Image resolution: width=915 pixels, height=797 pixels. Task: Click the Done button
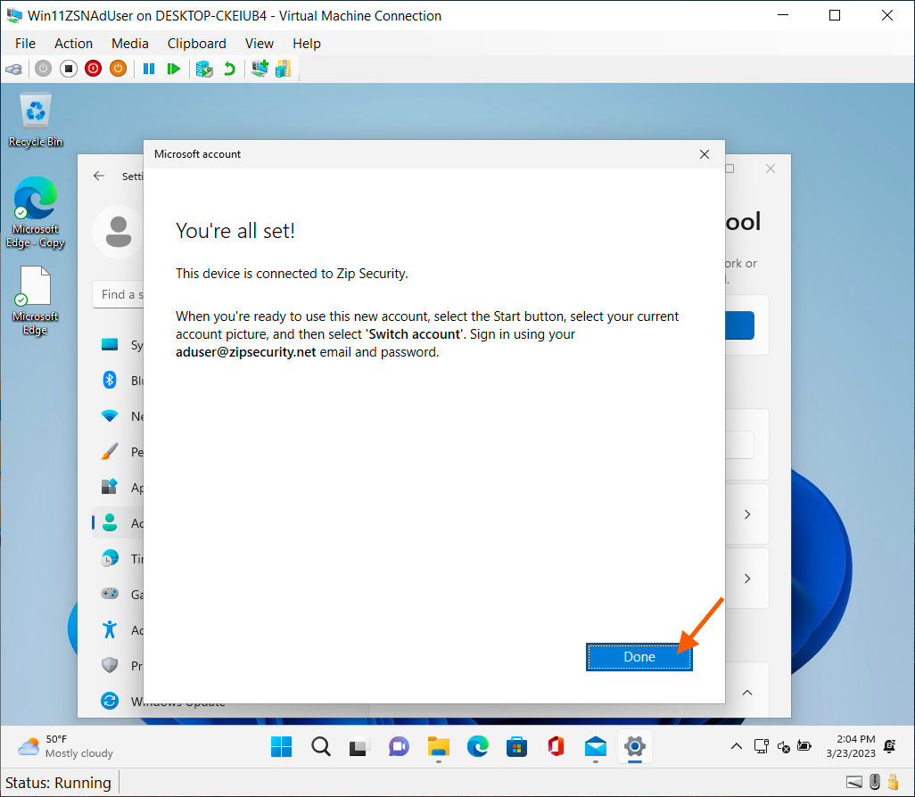[x=639, y=657]
